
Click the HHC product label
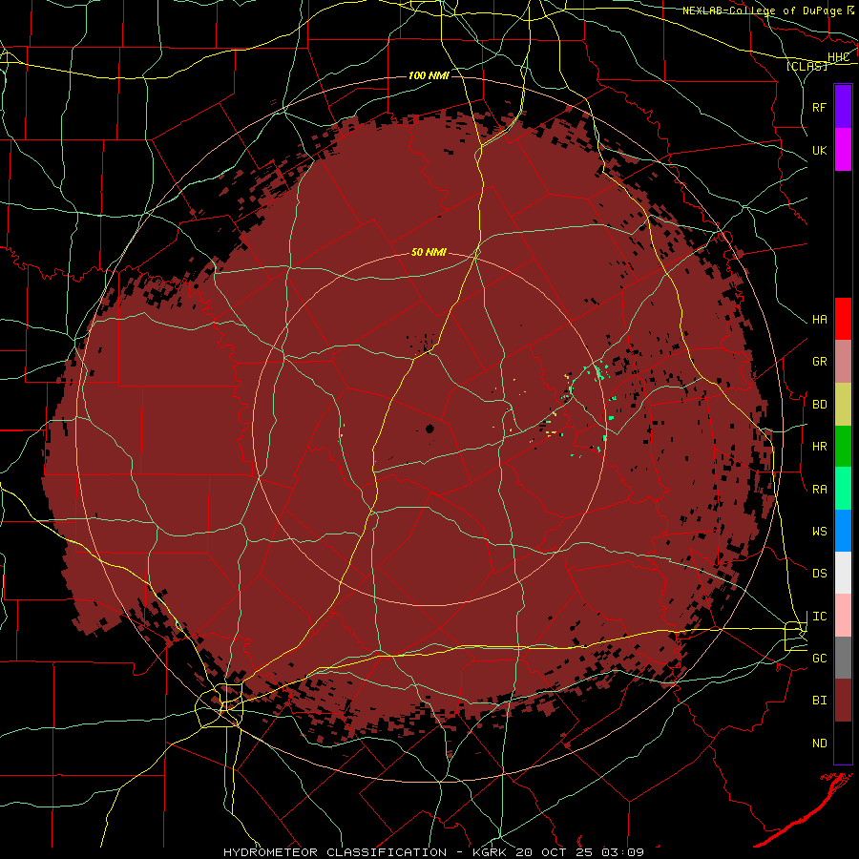tap(838, 57)
